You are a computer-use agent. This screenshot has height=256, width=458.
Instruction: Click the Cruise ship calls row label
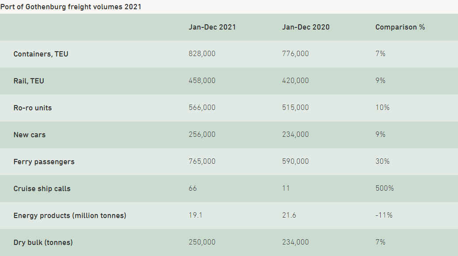tap(42, 188)
